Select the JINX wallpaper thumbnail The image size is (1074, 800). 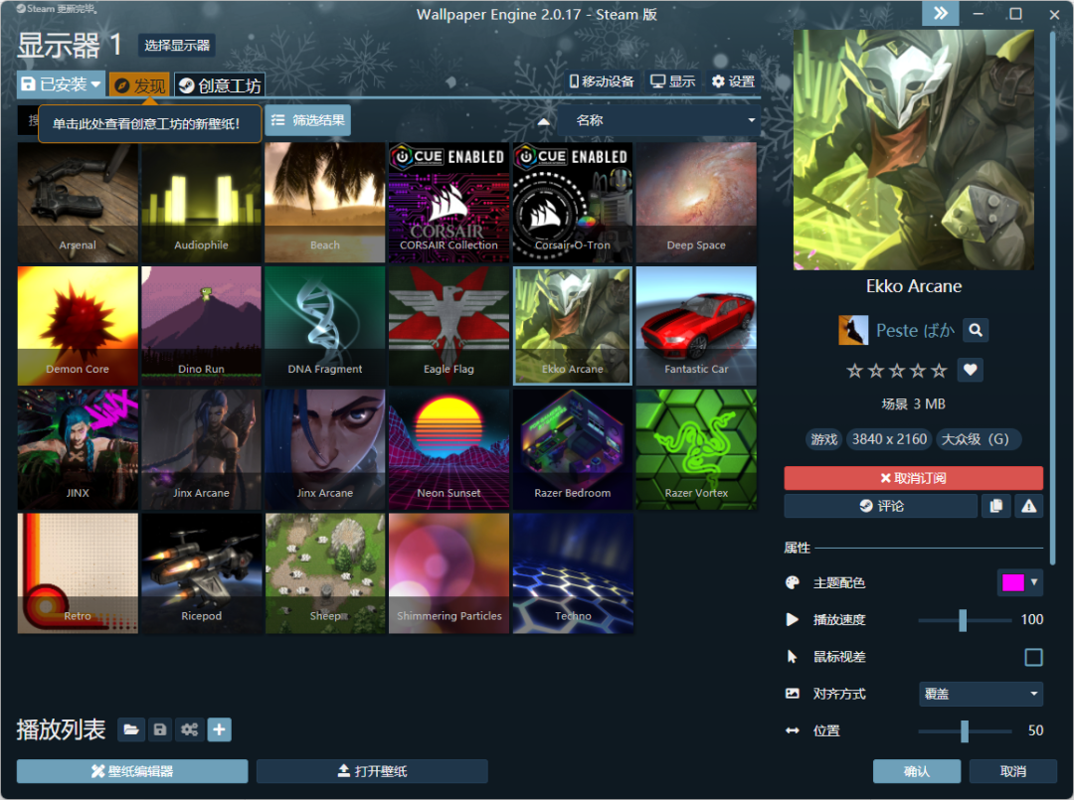78,449
